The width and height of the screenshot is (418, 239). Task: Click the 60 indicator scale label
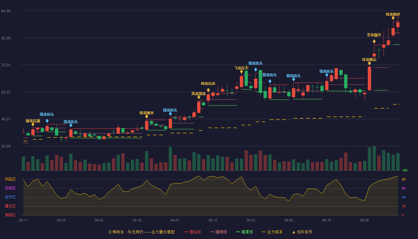[x=404, y=188]
